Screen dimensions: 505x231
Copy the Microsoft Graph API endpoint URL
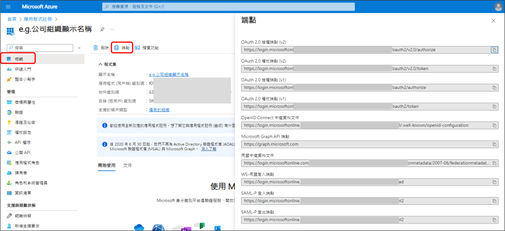click(x=494, y=144)
